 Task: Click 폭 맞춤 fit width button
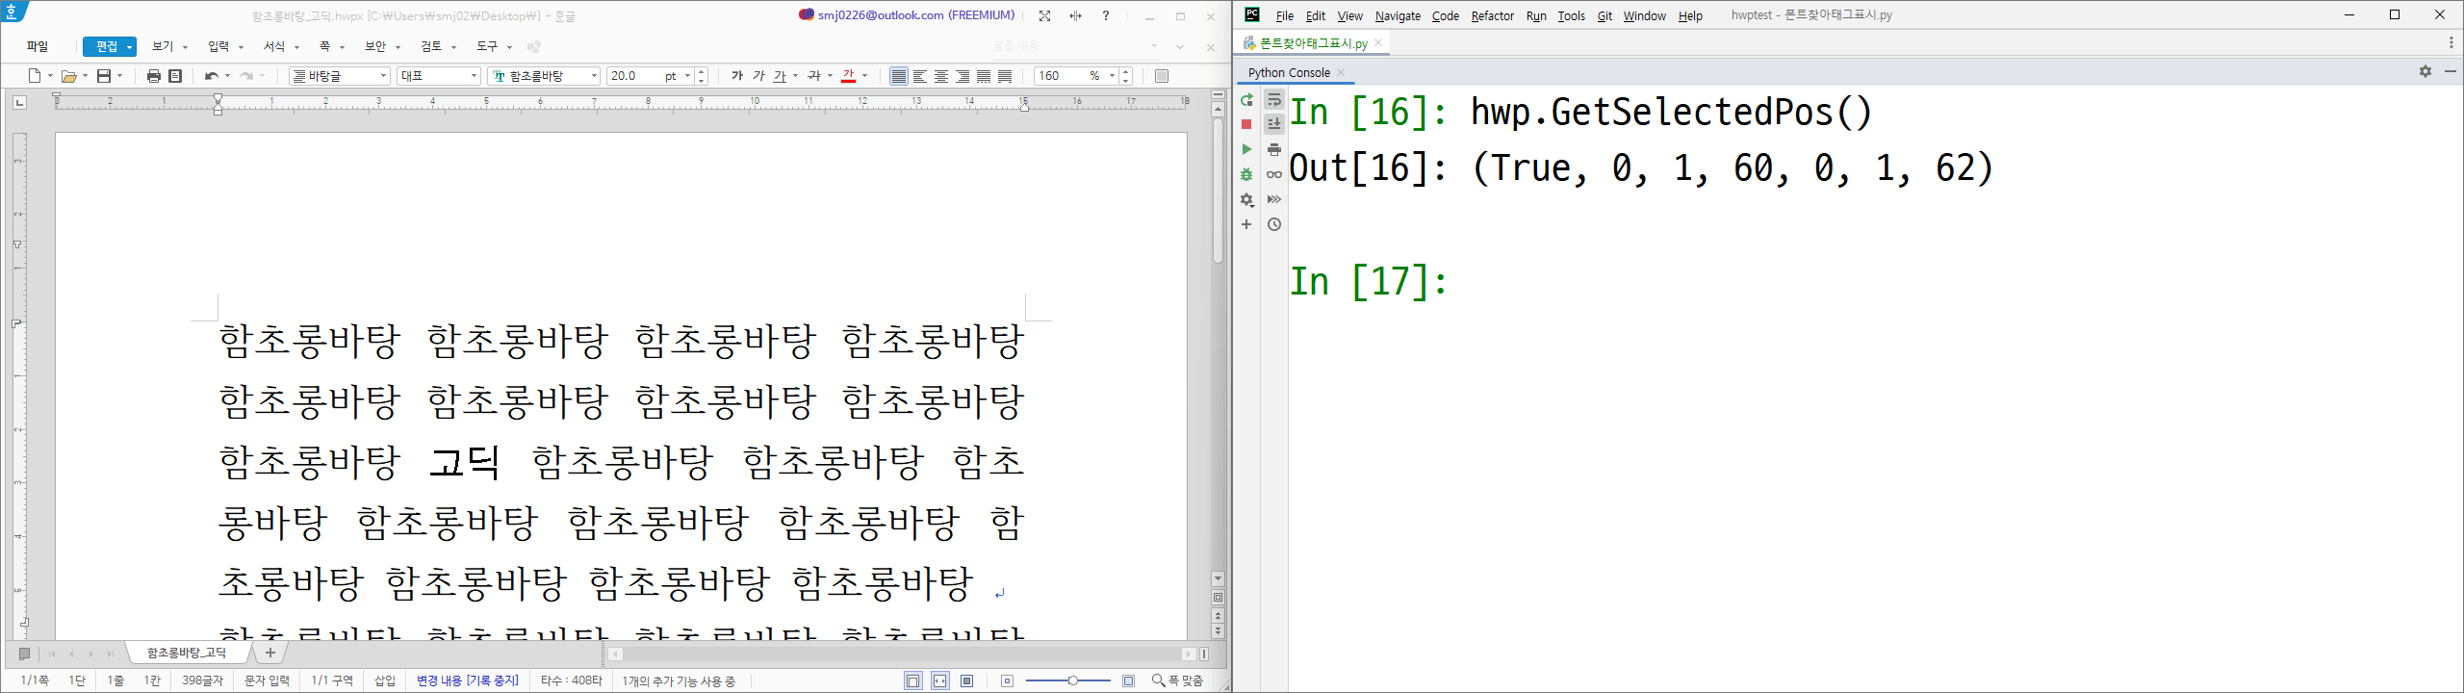point(1178,680)
